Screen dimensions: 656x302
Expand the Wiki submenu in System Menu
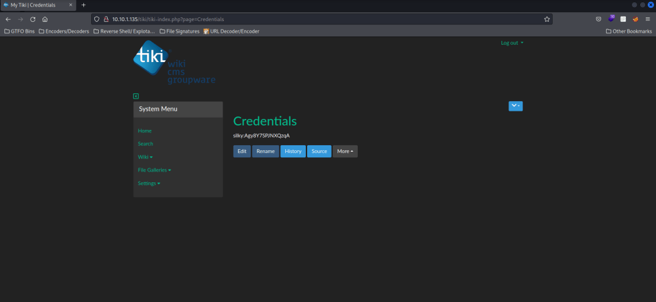[145, 157]
